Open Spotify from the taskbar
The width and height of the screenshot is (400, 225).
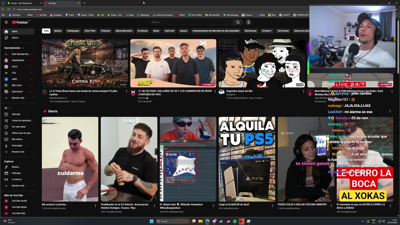click(235, 221)
